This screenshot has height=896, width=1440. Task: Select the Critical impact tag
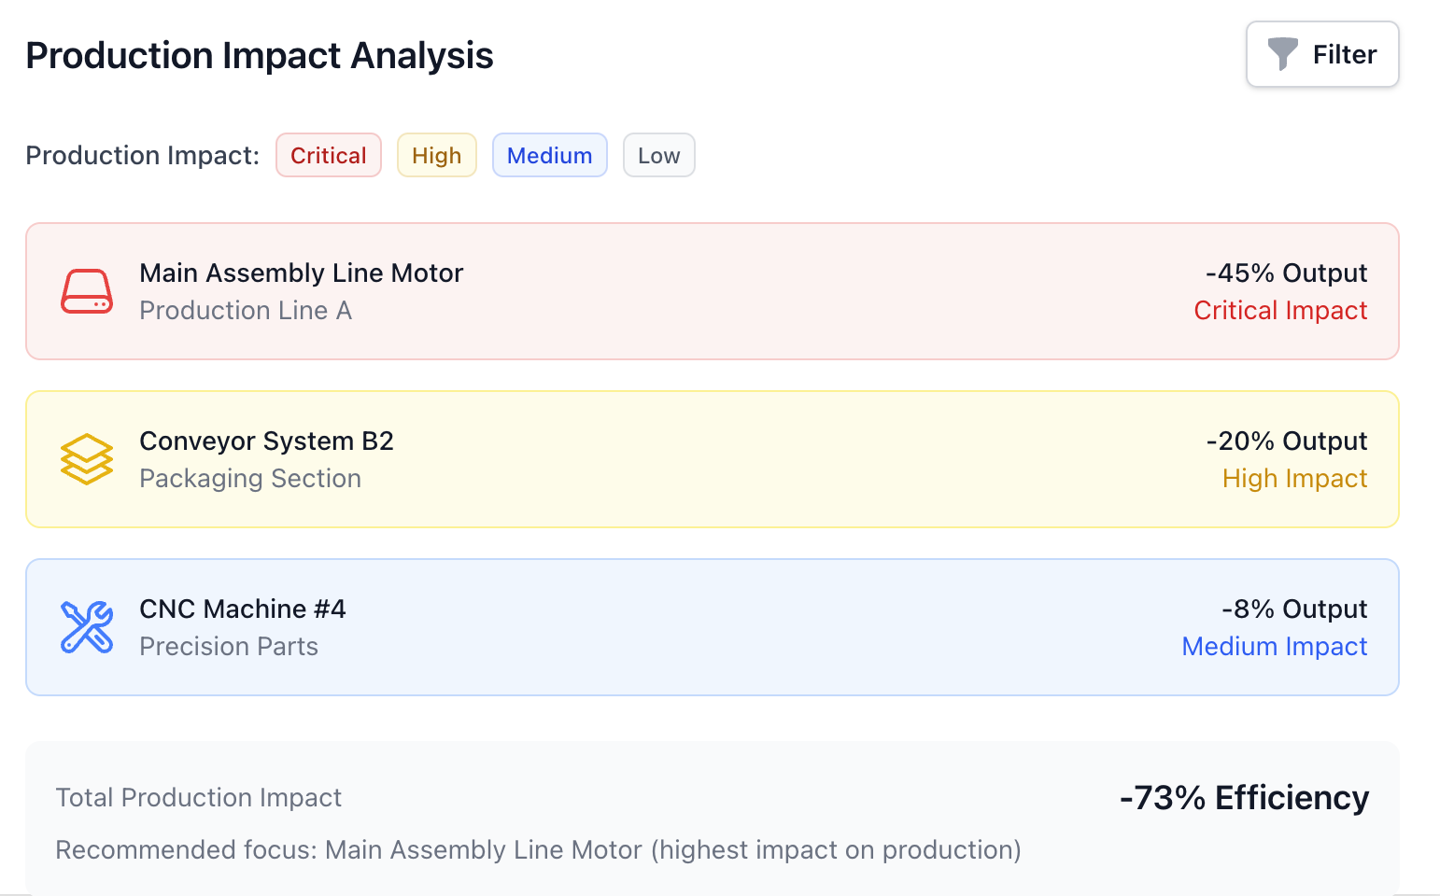329,155
